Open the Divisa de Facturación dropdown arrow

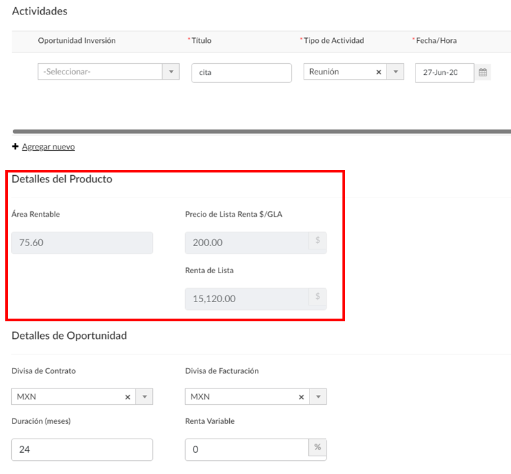[318, 397]
